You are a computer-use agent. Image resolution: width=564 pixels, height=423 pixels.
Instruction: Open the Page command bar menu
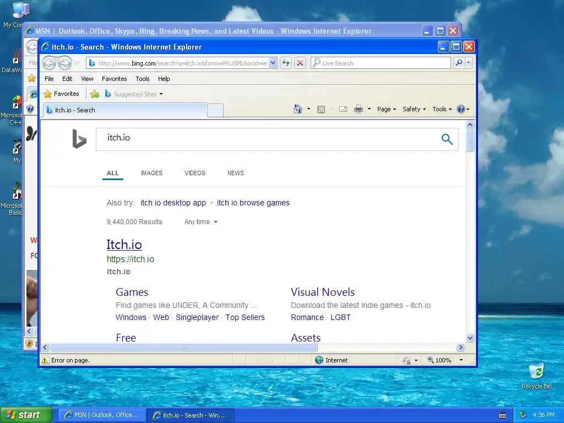pos(386,109)
